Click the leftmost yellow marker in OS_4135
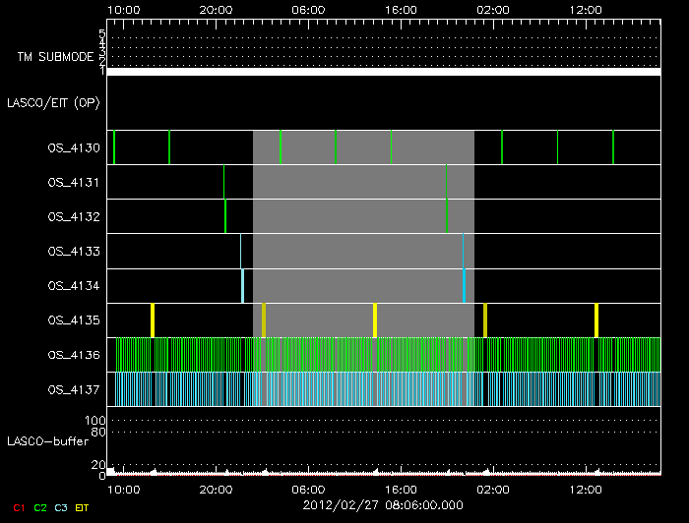The width and height of the screenshot is (689, 523). click(x=153, y=320)
